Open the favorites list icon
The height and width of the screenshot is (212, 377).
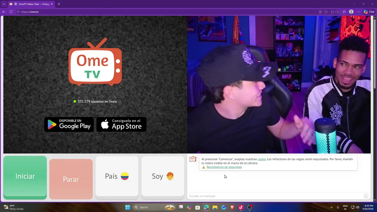click(344, 12)
